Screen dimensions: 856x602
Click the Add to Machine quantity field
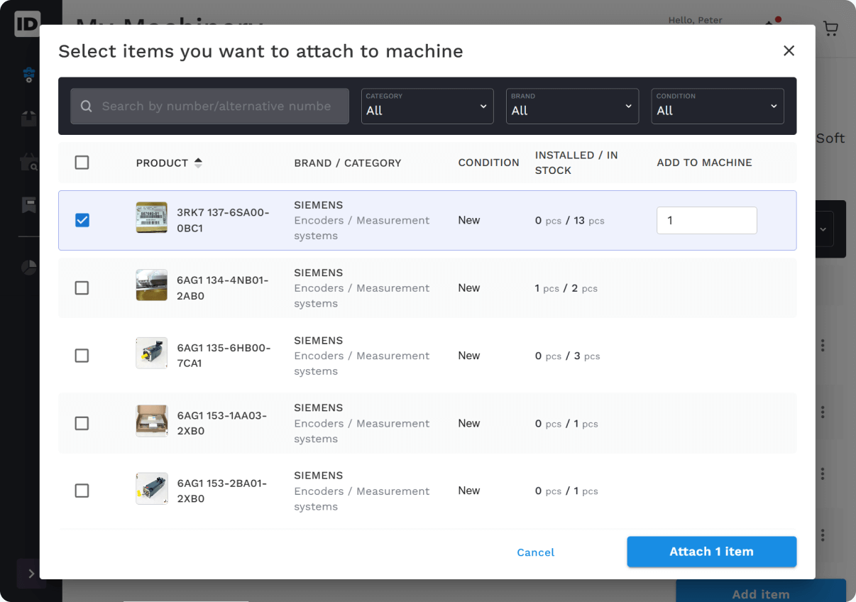coord(706,221)
